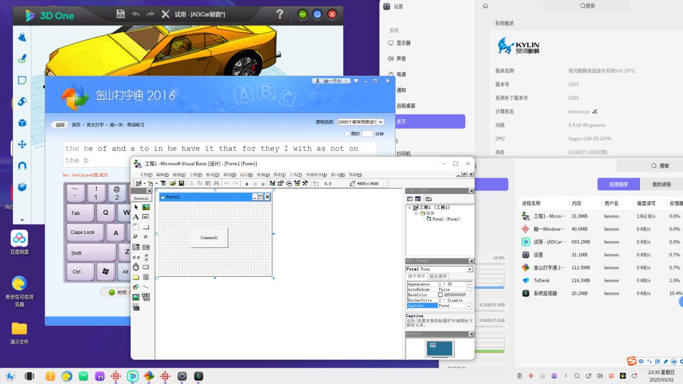Click the BackColor property color swatch
This screenshot has height=384, width=683.
click(x=440, y=295)
